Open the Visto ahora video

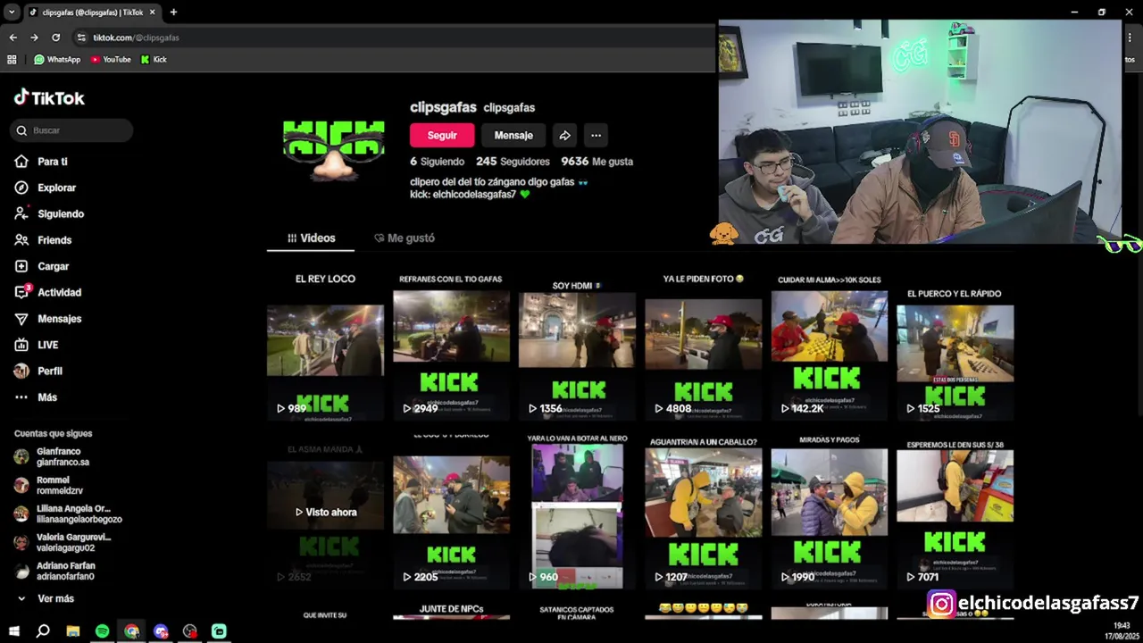[325, 512]
